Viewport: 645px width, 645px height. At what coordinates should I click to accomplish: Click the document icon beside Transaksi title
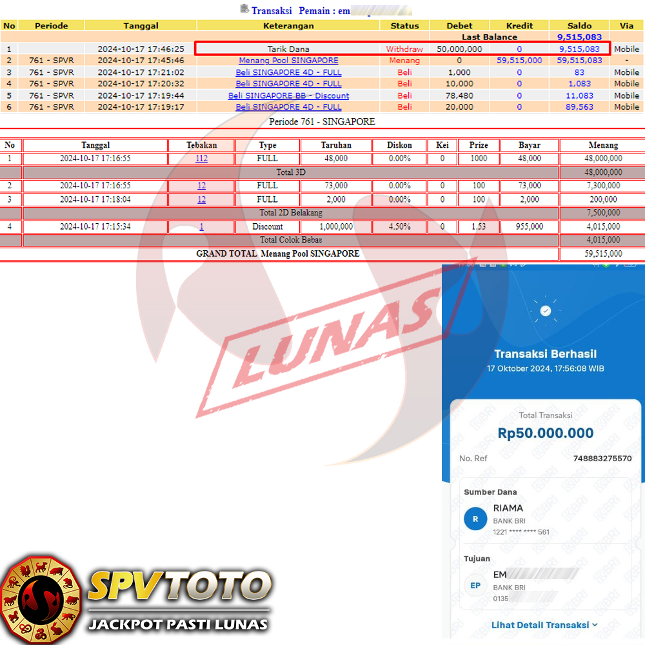click(x=244, y=9)
